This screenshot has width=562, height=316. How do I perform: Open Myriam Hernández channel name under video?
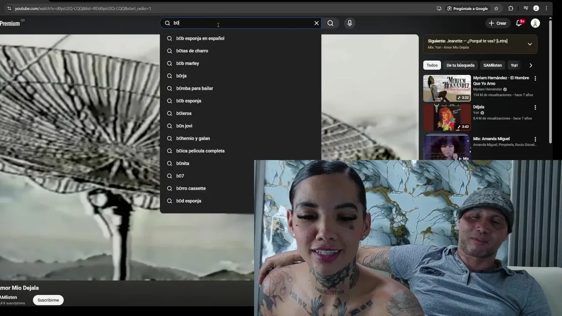487,89
